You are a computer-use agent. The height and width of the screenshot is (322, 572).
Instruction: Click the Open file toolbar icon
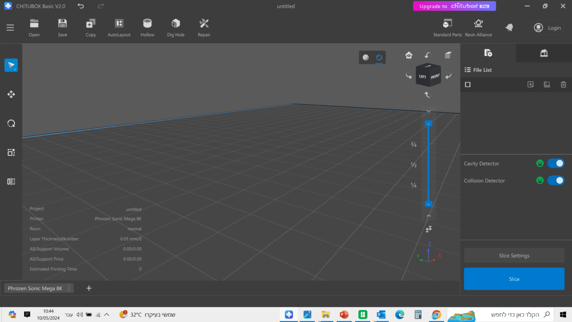[x=34, y=28]
